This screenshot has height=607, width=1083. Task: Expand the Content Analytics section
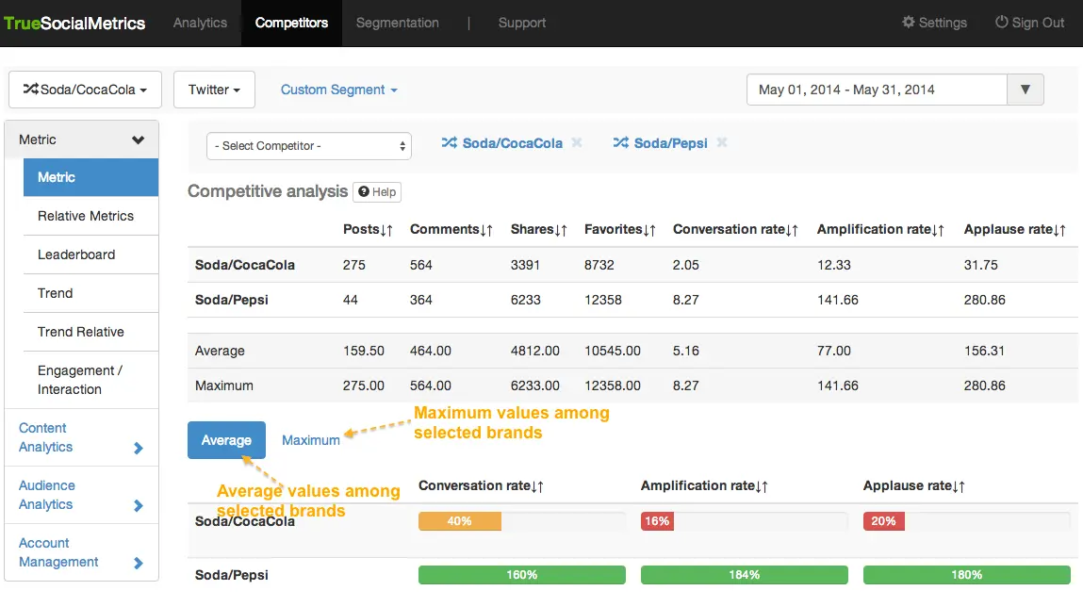pos(81,437)
